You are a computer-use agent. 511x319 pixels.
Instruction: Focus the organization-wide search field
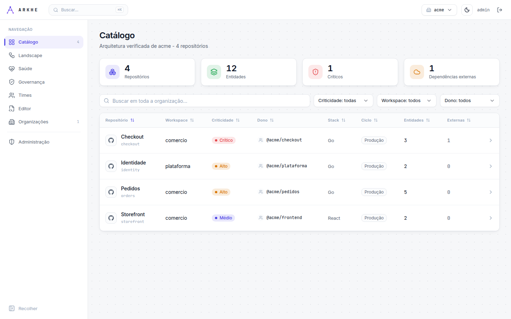tap(205, 101)
